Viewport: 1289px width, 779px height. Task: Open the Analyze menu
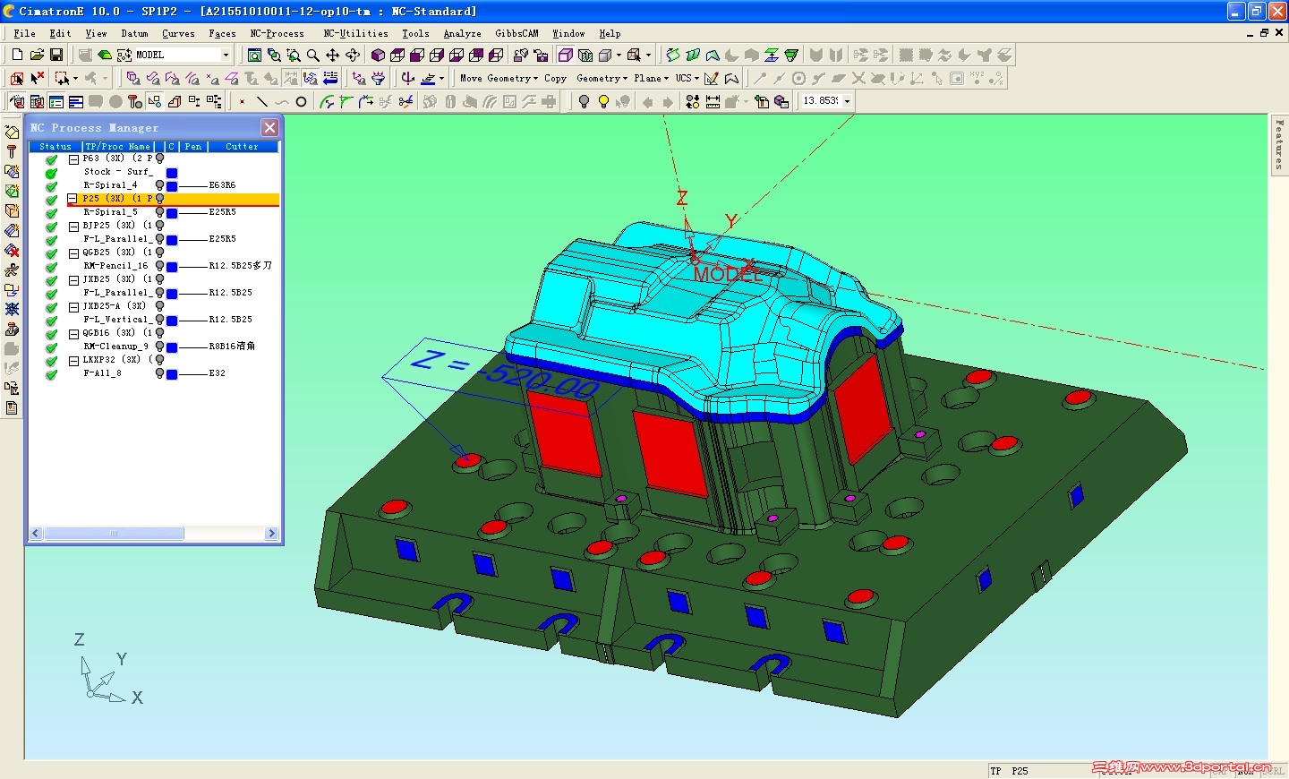(x=462, y=33)
